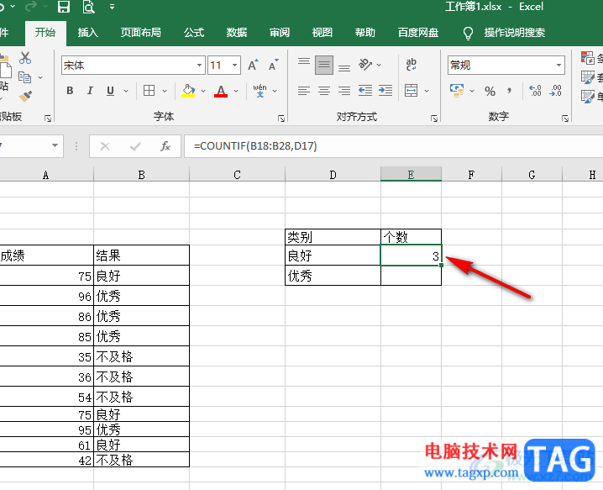Toggle Underline formatting
Image resolution: width=603 pixels, height=490 pixels.
(110, 91)
